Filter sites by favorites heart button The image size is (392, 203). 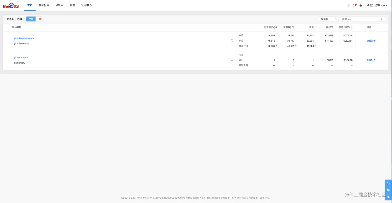point(40,19)
